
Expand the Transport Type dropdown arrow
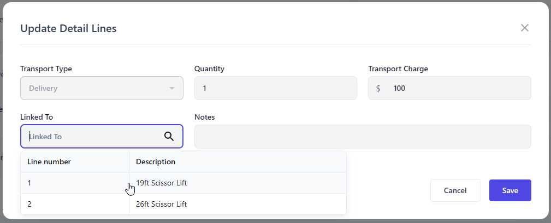point(172,88)
